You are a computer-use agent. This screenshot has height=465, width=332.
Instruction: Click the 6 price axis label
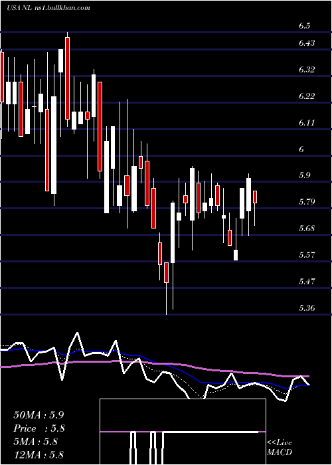click(301, 149)
